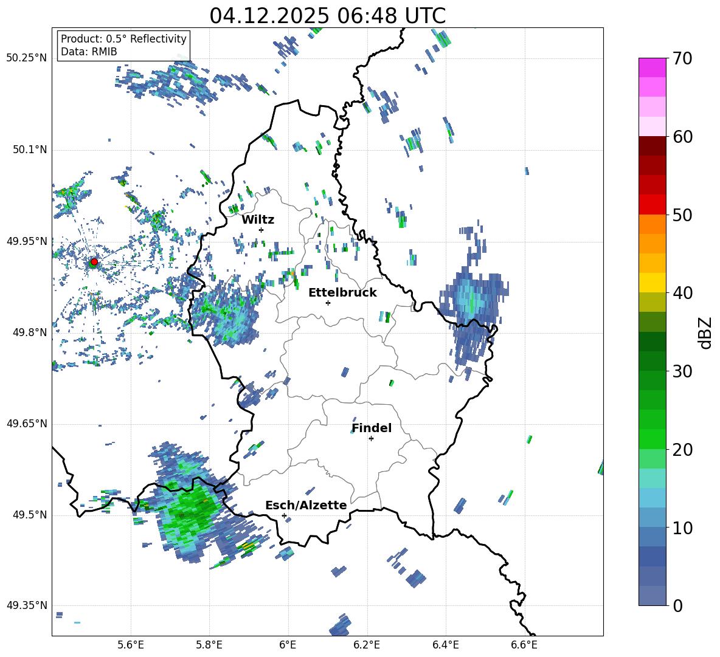This screenshot has width=720, height=657.
Task: Click the Esch/Alzette station cross marker
Action: (284, 515)
